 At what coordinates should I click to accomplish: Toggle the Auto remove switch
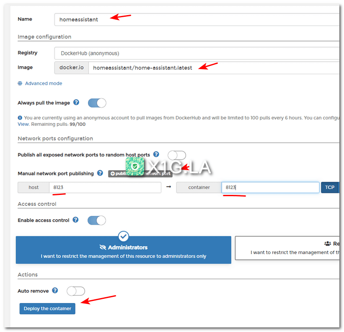point(76,291)
